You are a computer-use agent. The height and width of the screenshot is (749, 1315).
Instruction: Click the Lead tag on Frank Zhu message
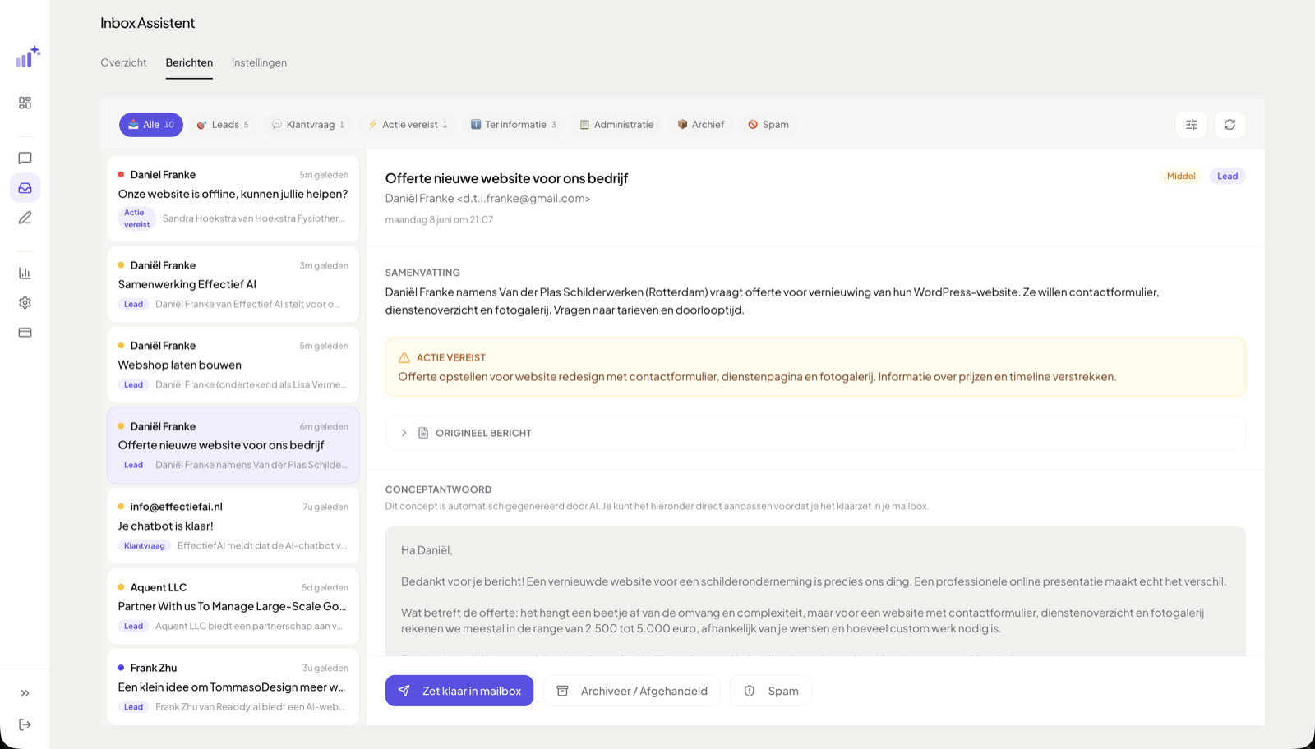click(133, 706)
